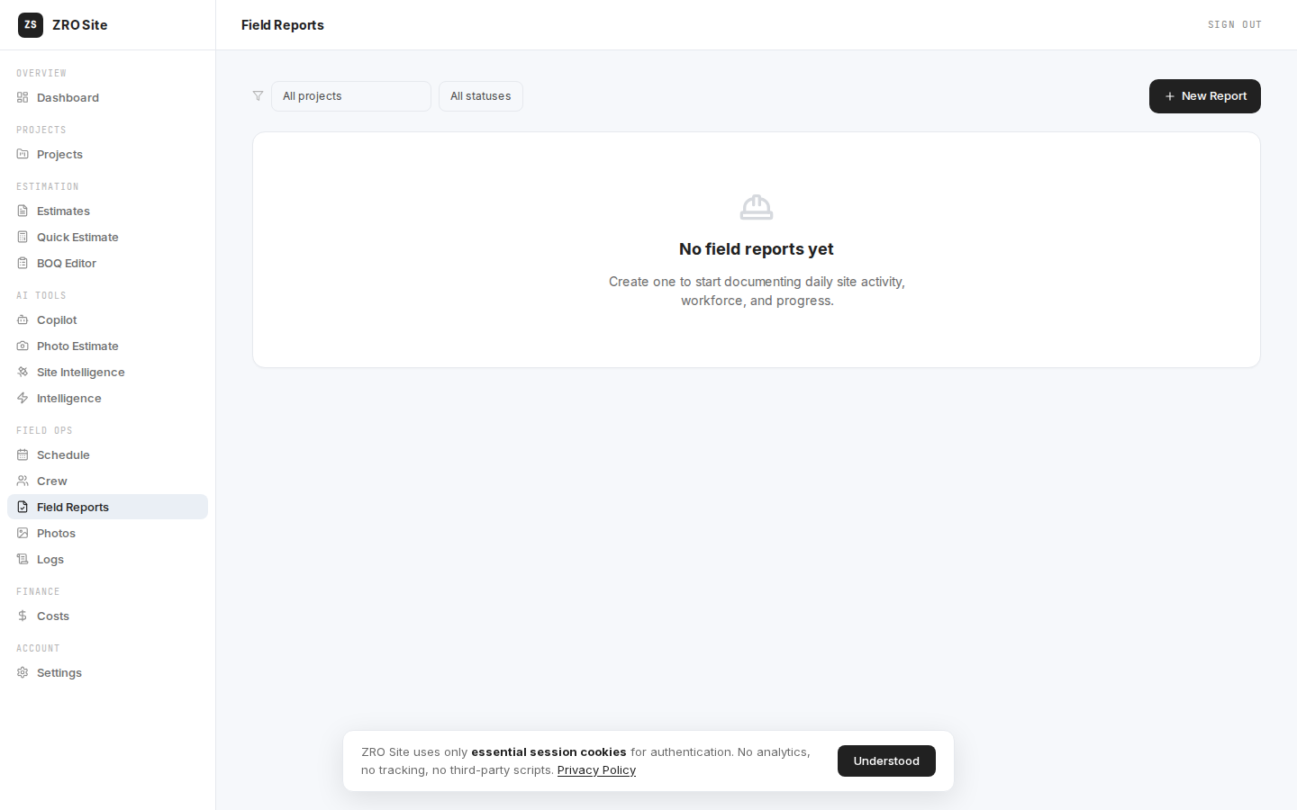This screenshot has height=810, width=1297.
Task: Click the Crew people icon
Action: (x=23, y=481)
